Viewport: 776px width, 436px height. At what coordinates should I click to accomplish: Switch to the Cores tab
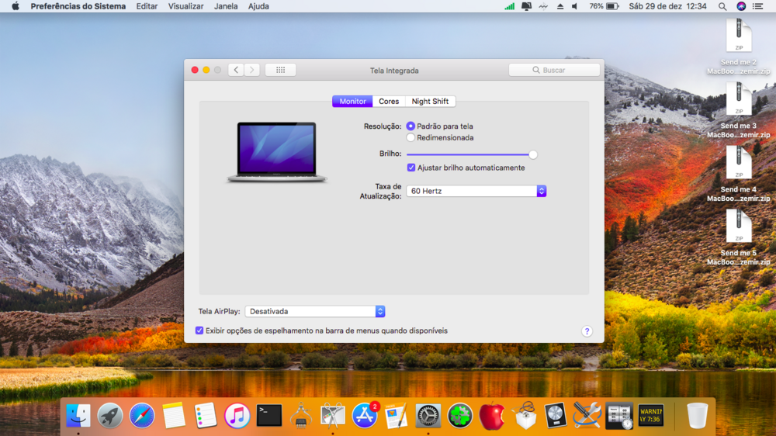click(x=389, y=102)
